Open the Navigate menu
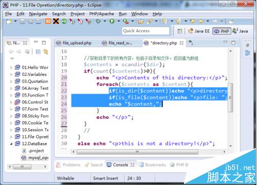 point(38,14)
